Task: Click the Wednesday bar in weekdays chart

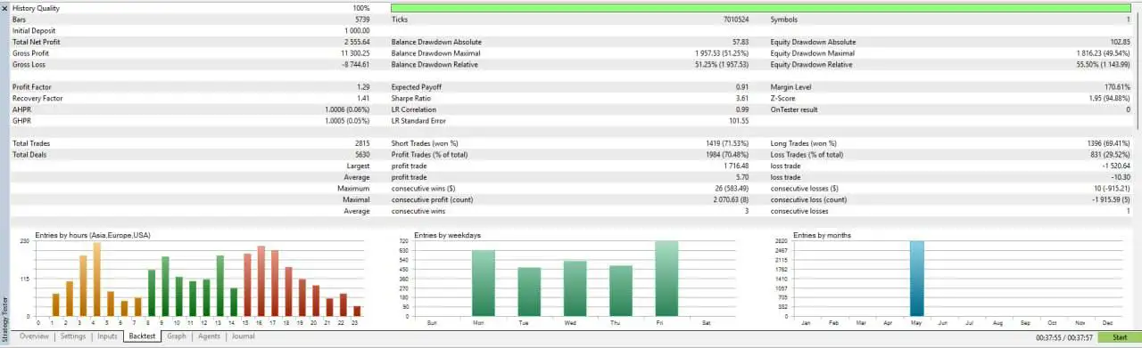Action: click(575, 288)
